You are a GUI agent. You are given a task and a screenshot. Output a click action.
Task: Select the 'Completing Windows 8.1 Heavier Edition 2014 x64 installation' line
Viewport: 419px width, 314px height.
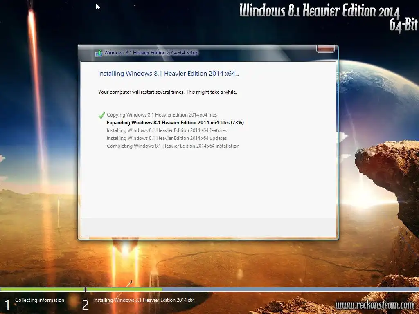(x=173, y=146)
